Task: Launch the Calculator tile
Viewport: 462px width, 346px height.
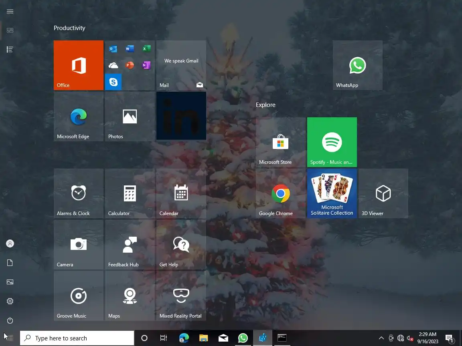Action: [x=130, y=193]
